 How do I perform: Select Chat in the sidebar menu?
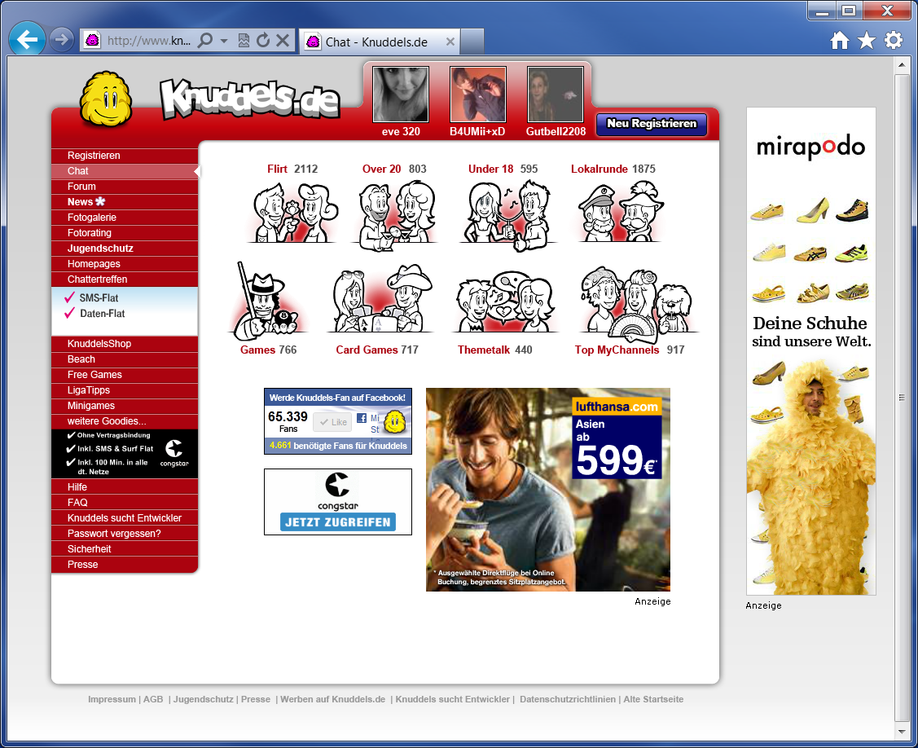(x=125, y=171)
